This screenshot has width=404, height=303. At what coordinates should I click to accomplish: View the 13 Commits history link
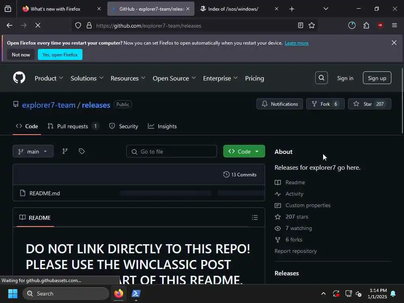coord(240,174)
